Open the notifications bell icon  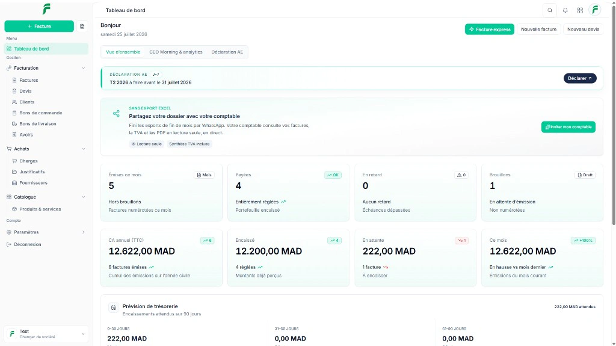(565, 10)
